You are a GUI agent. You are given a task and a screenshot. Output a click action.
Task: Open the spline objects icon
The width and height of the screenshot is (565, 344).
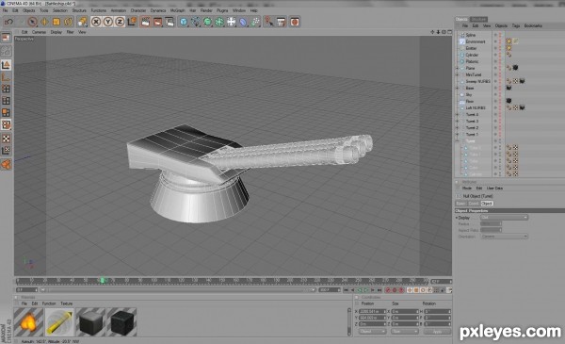coord(196,22)
